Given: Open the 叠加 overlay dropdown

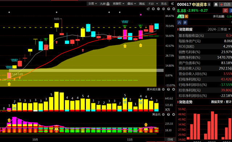Looking at the screenshot, I should [132, 4].
